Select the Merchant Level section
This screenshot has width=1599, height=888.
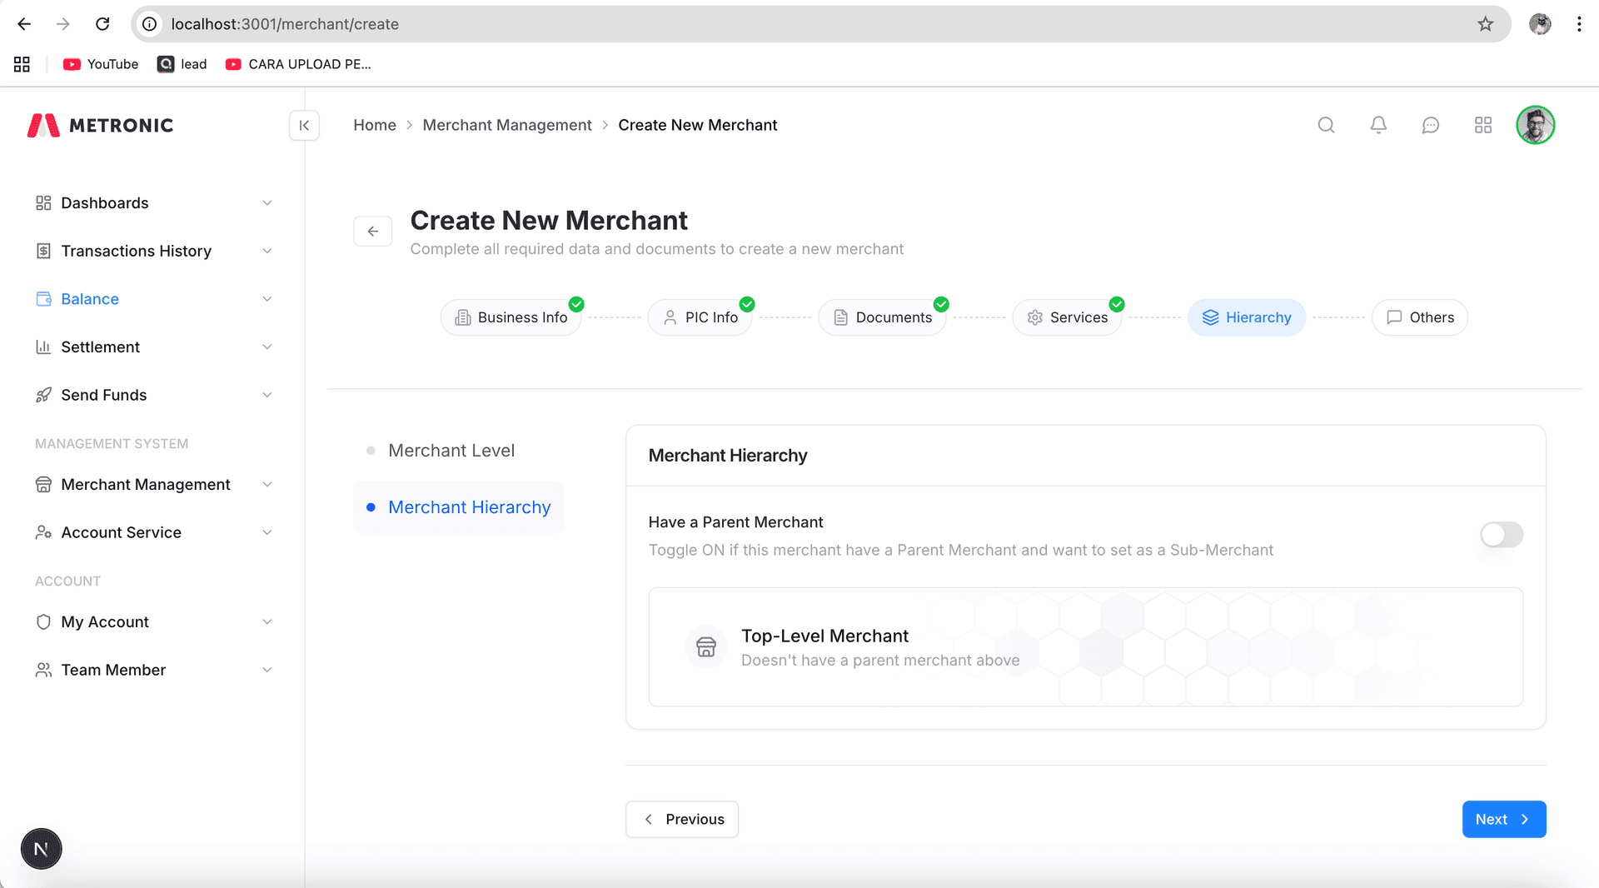pos(451,451)
